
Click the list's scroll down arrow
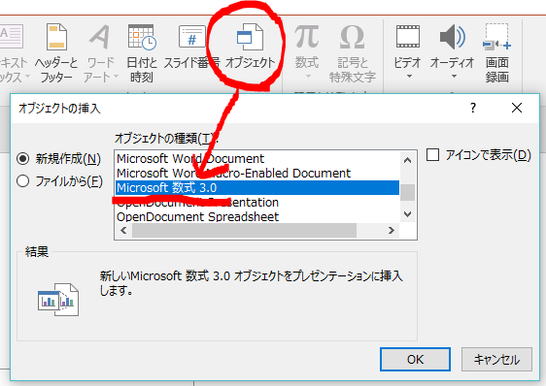[407, 214]
